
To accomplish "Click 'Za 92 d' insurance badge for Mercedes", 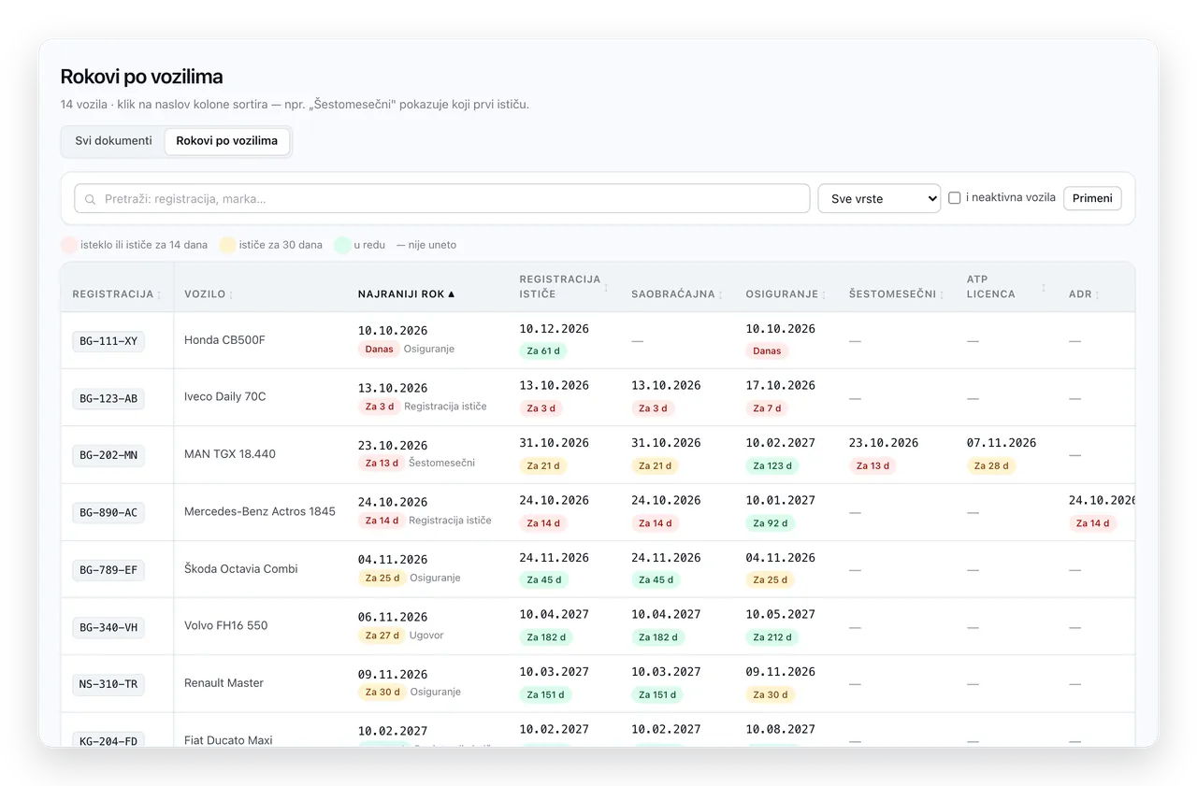I will point(770,523).
